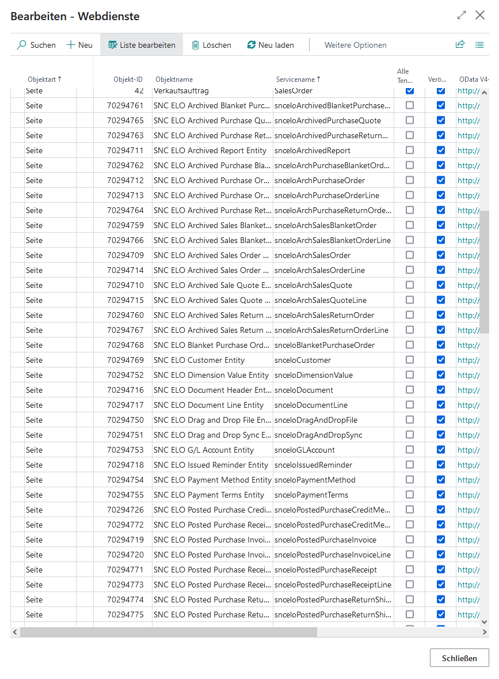499x679 pixels.
Task: Expand dialog with the double-arrow icon
Action: pos(462,16)
